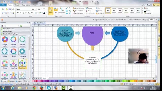Choose the Connector tool icon
Screen dimensions: 162x91
(62, 10)
